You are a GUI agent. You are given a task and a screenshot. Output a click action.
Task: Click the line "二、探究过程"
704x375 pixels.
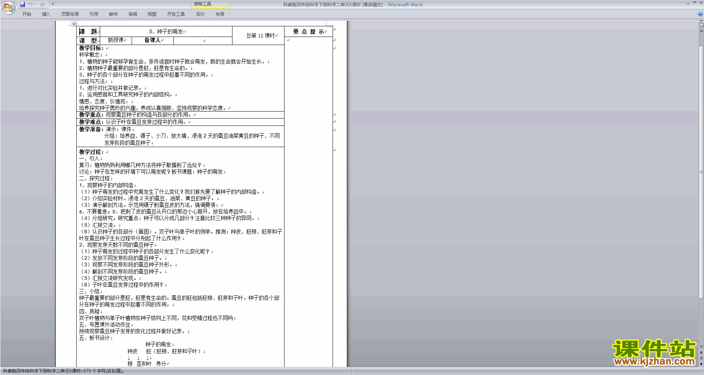(x=94, y=179)
